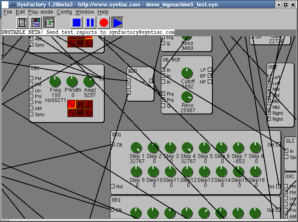Screen dimensions: 298x222
Task: Open the File menu
Action: coord(8,12)
